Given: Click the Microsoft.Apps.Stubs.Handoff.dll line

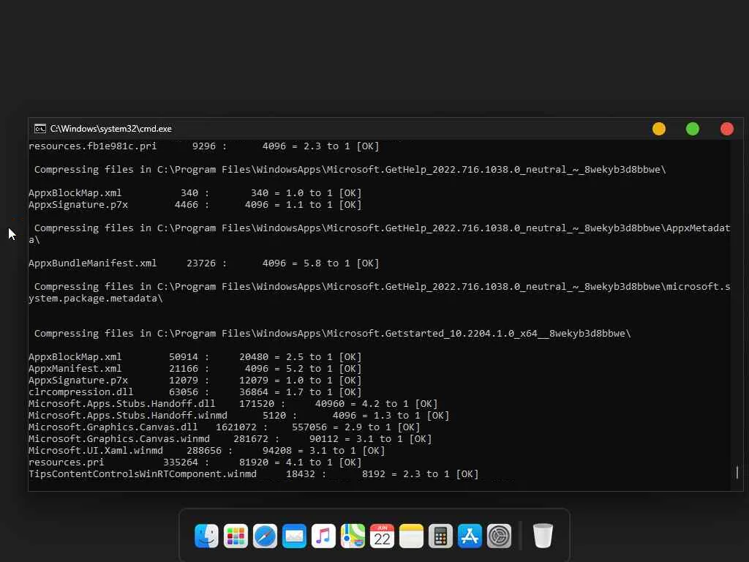Looking at the screenshot, I should click(x=233, y=404).
